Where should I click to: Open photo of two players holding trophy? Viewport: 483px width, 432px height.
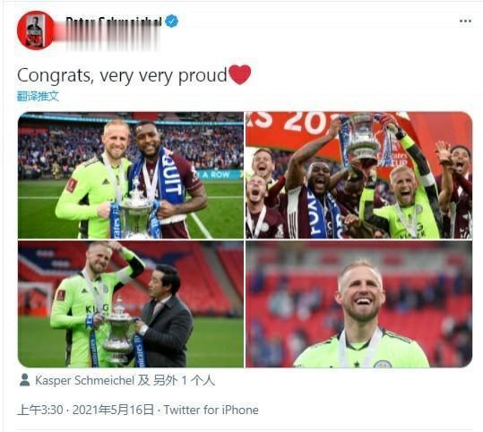131,175
